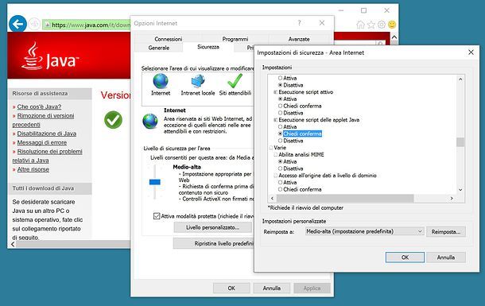The image size is (485, 306).
Task: Click the Java logo on the page
Action: click(50, 56)
